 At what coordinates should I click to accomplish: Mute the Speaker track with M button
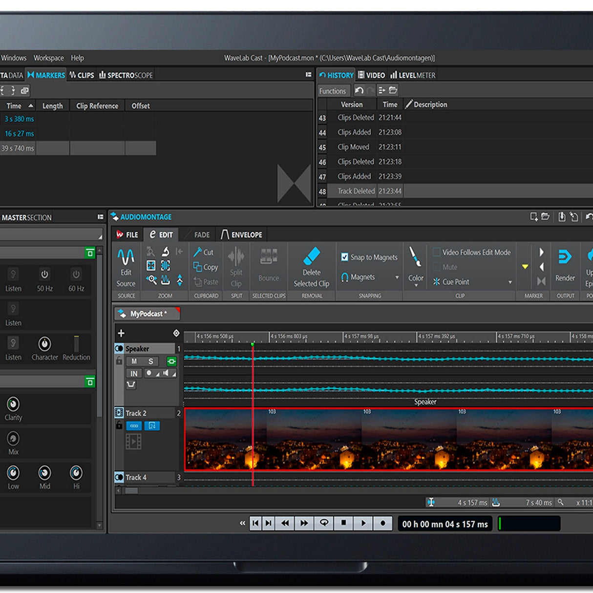click(x=134, y=361)
